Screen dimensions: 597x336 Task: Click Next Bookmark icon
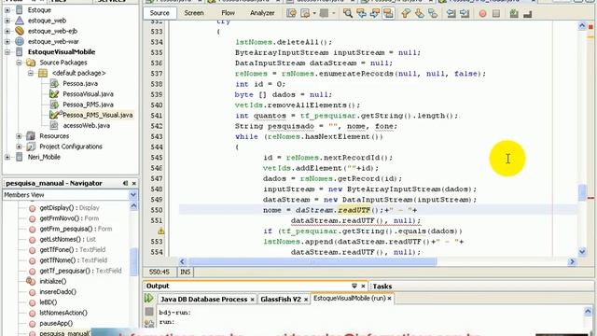coord(419,13)
